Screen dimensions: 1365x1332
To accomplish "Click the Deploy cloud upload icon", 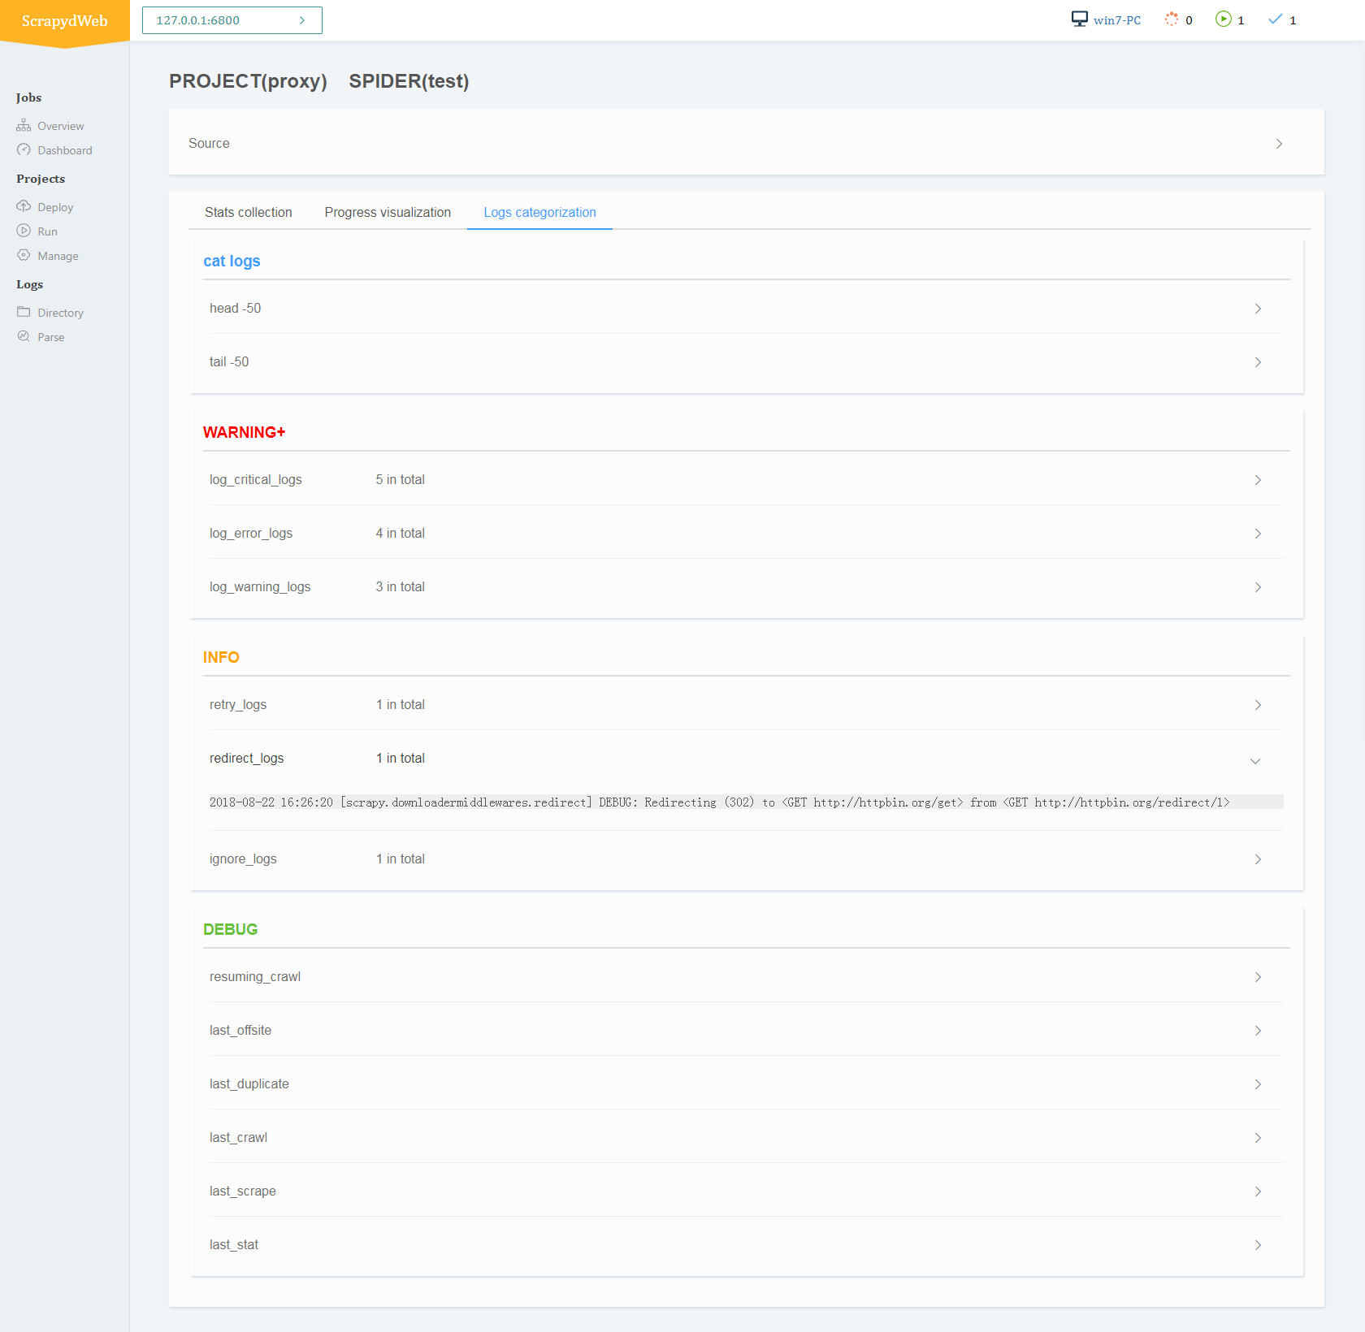I will coord(24,206).
